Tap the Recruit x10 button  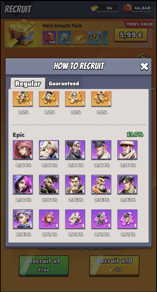(x=114, y=266)
